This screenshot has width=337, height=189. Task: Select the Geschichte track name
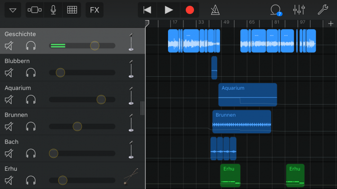point(20,34)
